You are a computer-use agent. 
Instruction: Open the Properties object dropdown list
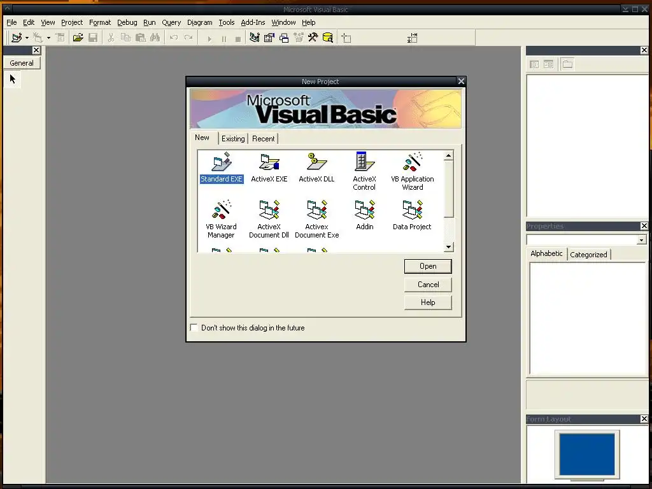(x=641, y=240)
